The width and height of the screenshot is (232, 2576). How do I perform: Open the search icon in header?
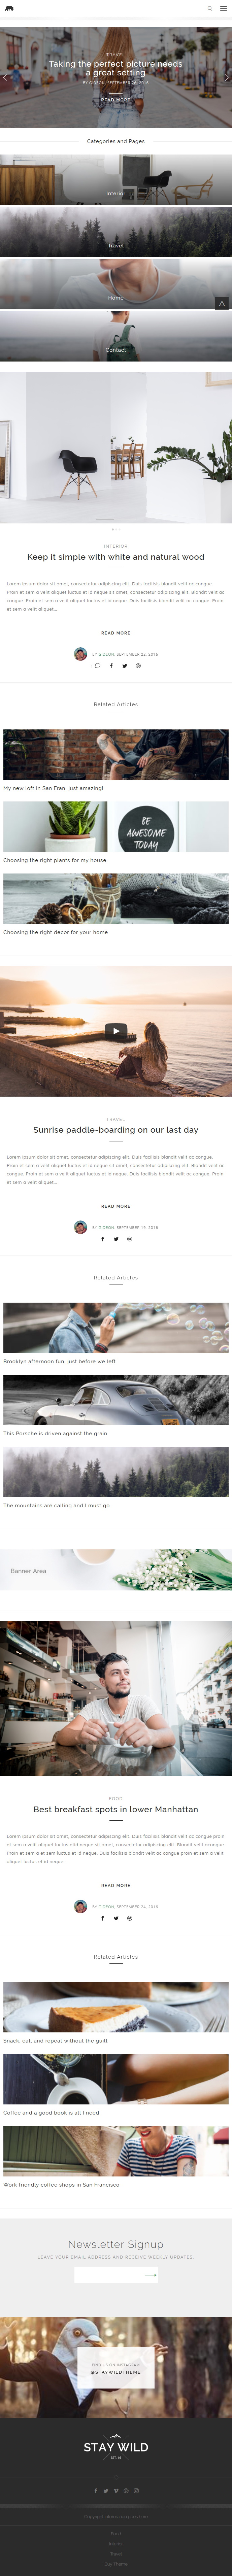click(209, 8)
